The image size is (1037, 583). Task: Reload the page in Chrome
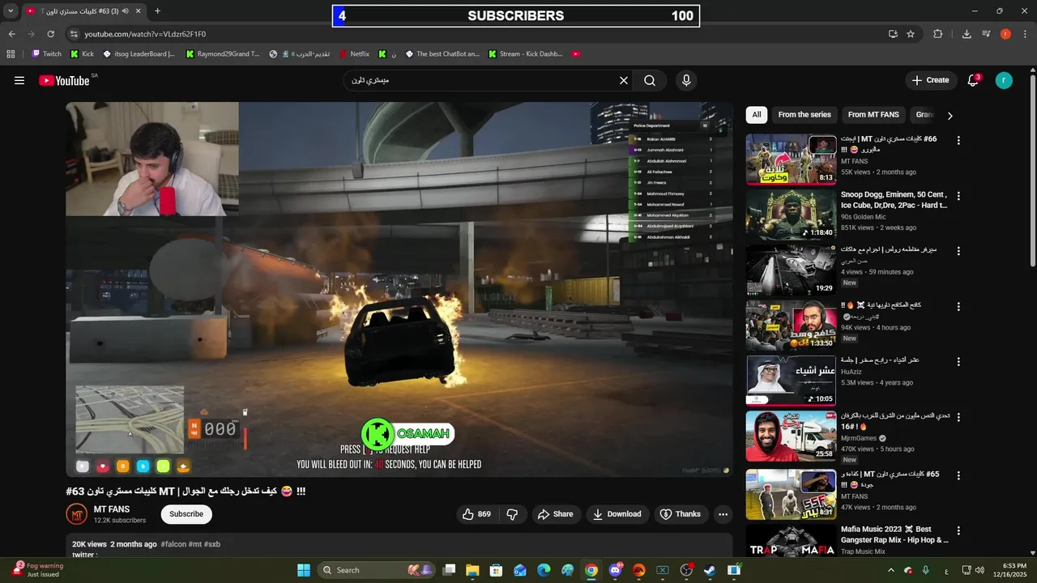pyautogui.click(x=50, y=34)
